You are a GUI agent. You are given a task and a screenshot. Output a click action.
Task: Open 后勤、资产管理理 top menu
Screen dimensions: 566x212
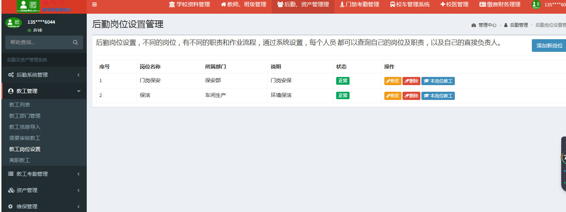(303, 4)
